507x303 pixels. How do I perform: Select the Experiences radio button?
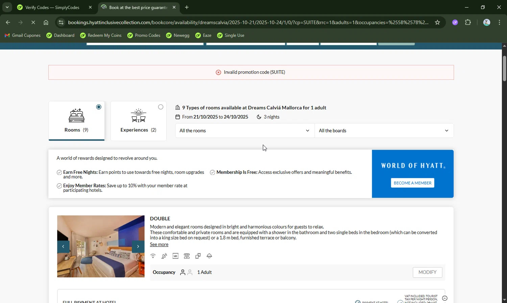click(x=161, y=107)
